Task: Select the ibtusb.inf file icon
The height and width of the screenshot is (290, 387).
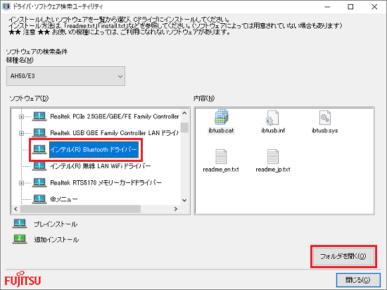Action: pos(272,118)
